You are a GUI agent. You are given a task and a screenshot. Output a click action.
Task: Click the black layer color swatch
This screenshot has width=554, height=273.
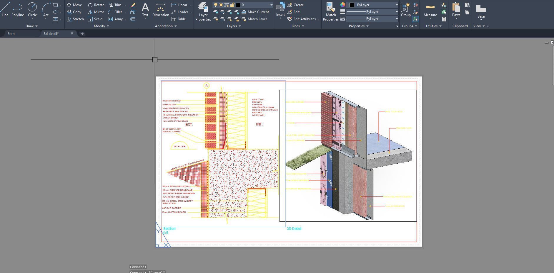coord(238,5)
